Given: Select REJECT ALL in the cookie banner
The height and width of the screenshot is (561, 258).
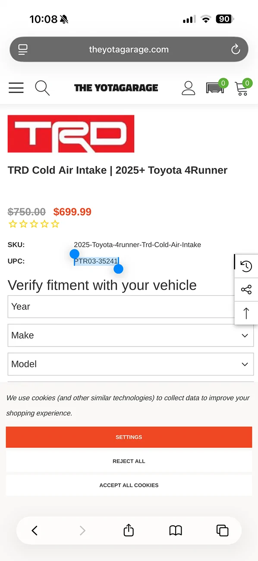Looking at the screenshot, I should tap(129, 461).
